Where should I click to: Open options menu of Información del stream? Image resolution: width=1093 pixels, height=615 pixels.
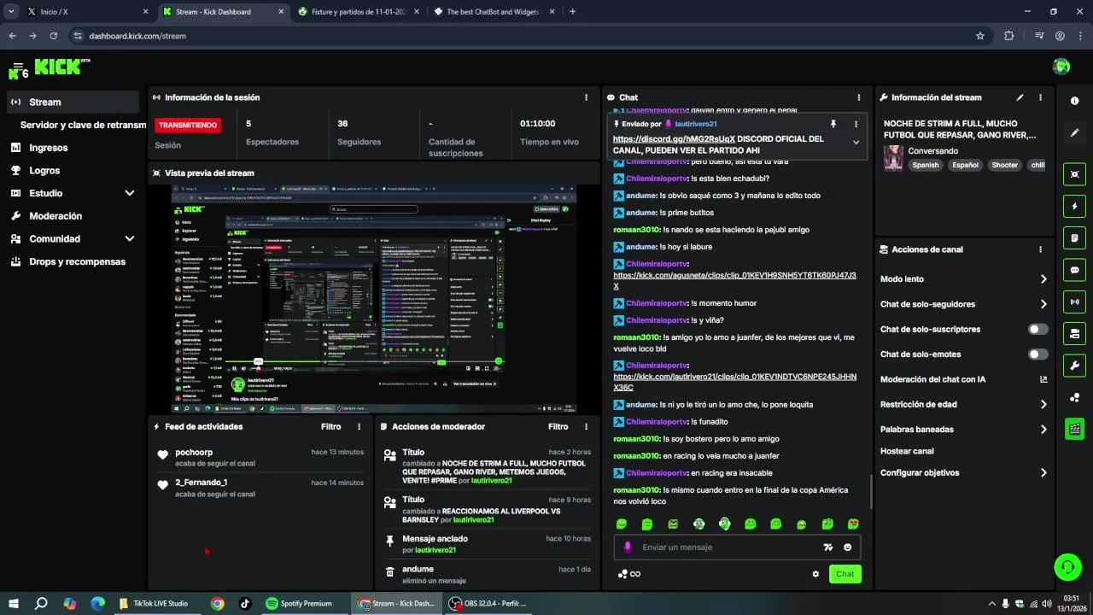click(x=1040, y=97)
